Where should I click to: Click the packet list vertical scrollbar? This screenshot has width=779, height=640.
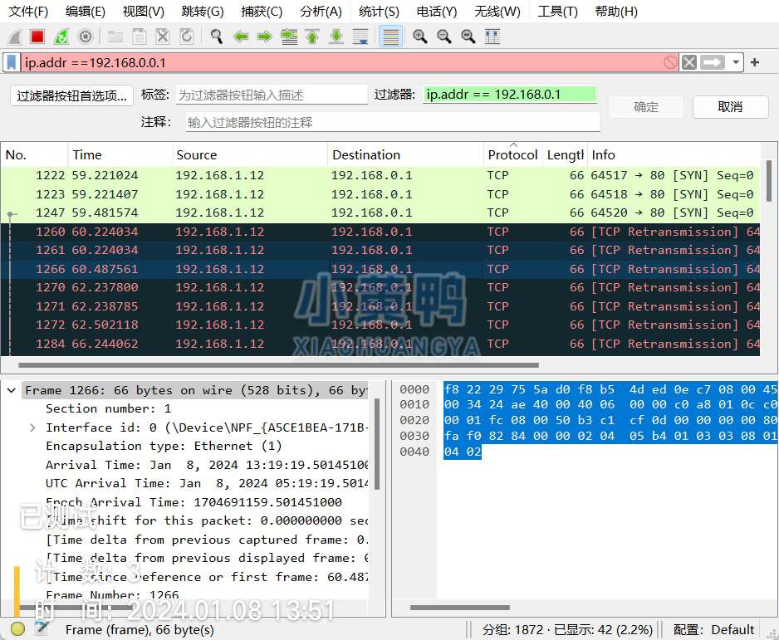click(x=769, y=180)
